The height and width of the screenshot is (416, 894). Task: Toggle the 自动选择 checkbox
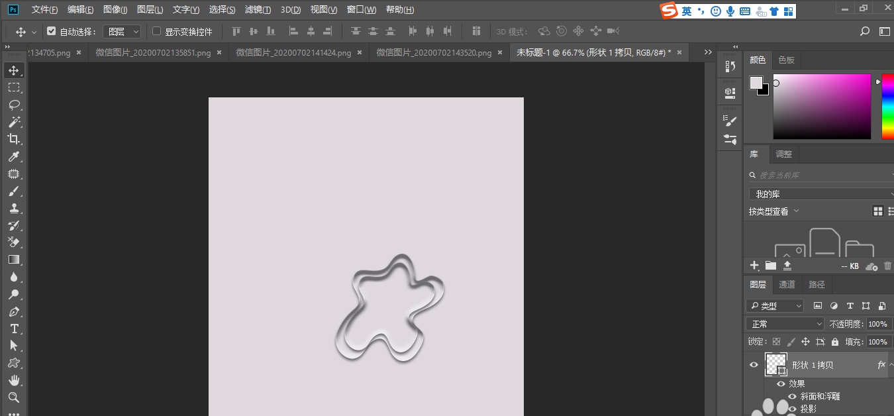(52, 31)
